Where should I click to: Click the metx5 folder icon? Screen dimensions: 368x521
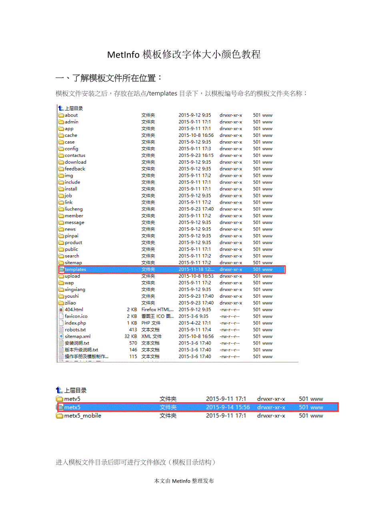pyautogui.click(x=60, y=407)
